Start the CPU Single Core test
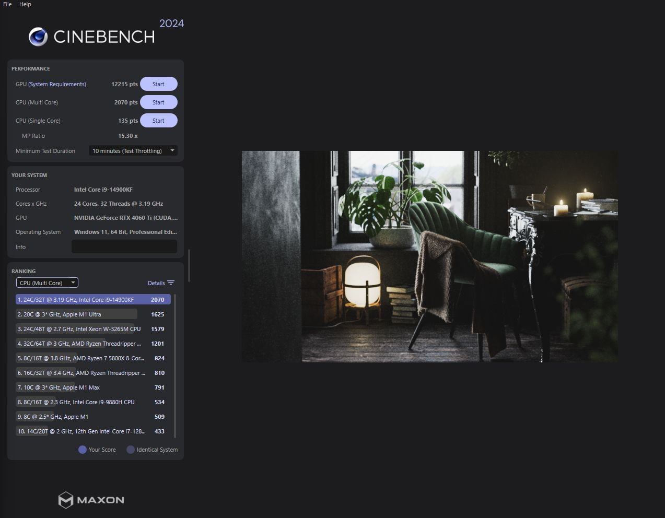This screenshot has width=665, height=518. tap(158, 121)
